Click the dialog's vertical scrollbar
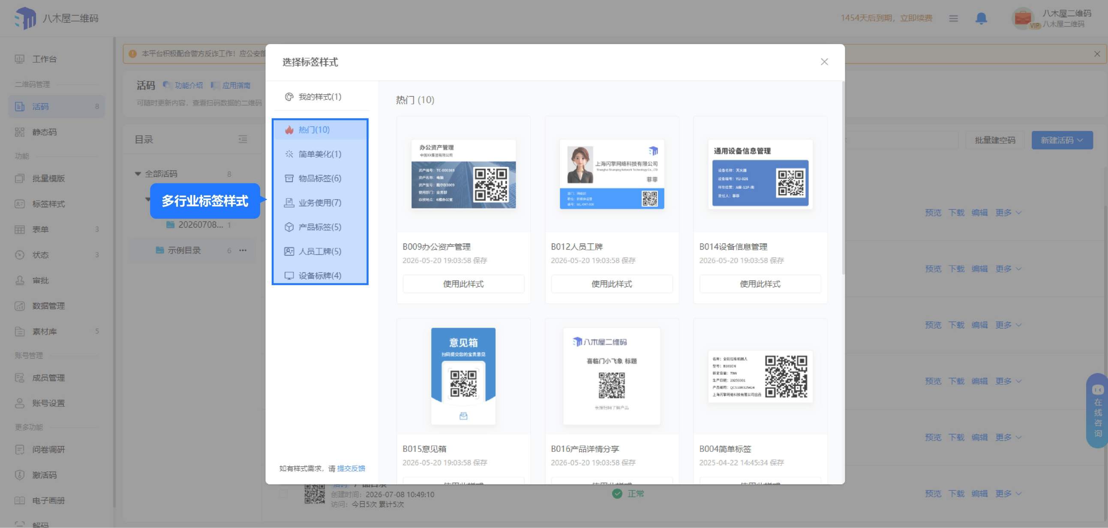The width and height of the screenshot is (1108, 528). coord(843,178)
